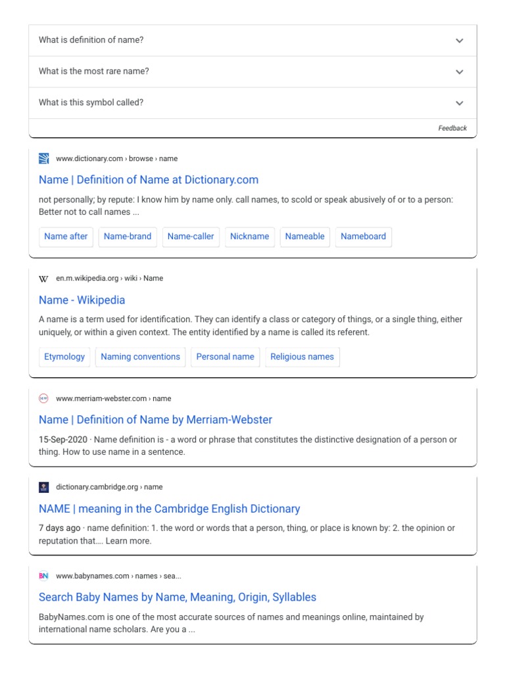Click the Dictionary.com favicon icon
Viewport: 505px width, 673px height.
coord(44,158)
